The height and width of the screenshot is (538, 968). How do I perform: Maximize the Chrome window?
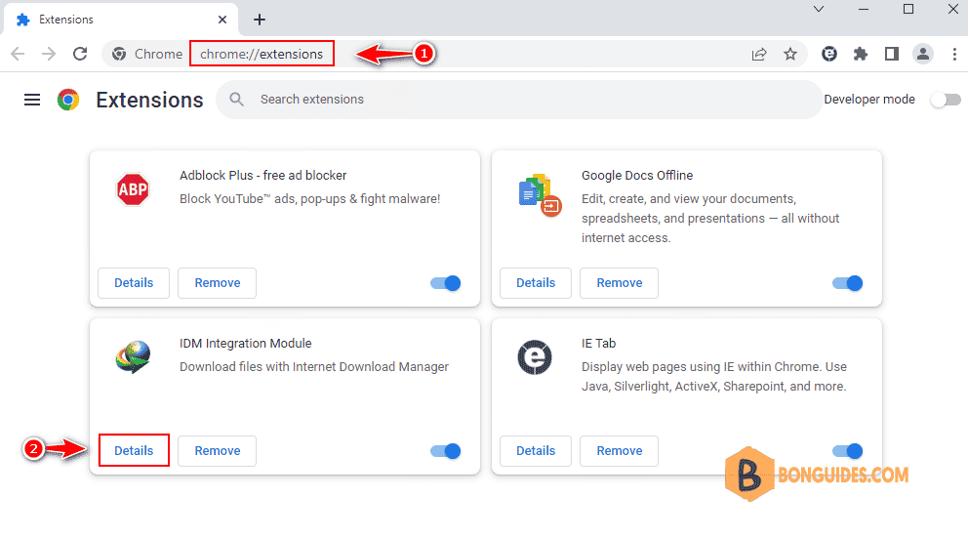point(908,9)
